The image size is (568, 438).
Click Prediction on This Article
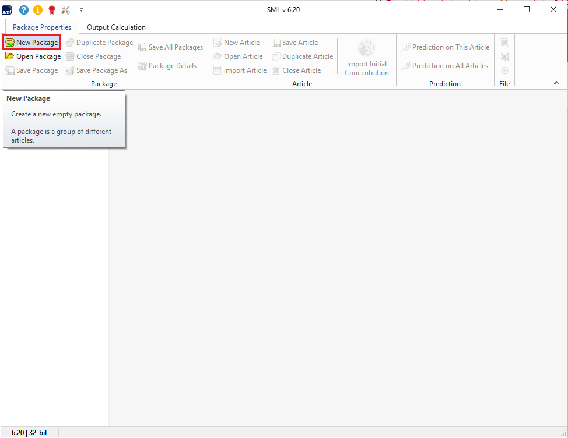point(446,47)
